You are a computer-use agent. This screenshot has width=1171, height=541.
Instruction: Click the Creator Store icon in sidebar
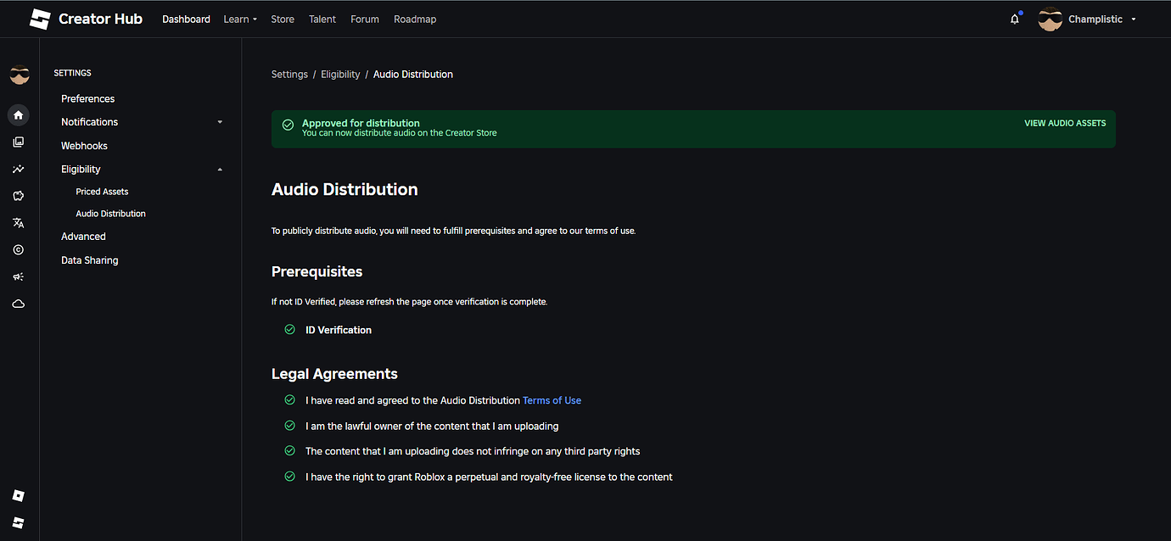(x=18, y=196)
